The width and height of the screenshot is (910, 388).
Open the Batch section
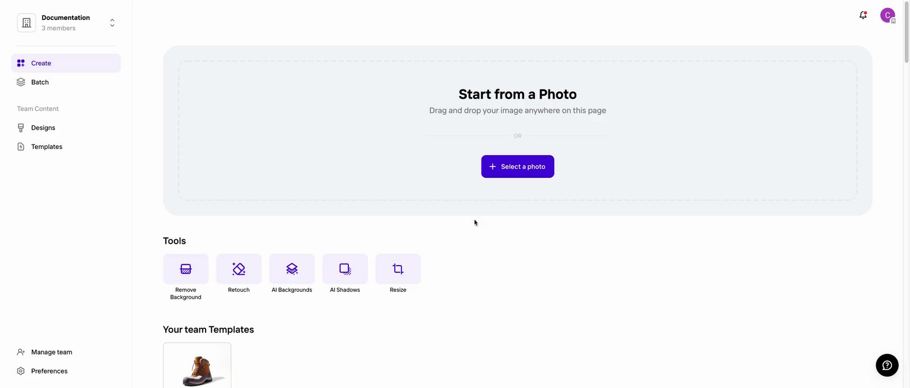tap(40, 82)
